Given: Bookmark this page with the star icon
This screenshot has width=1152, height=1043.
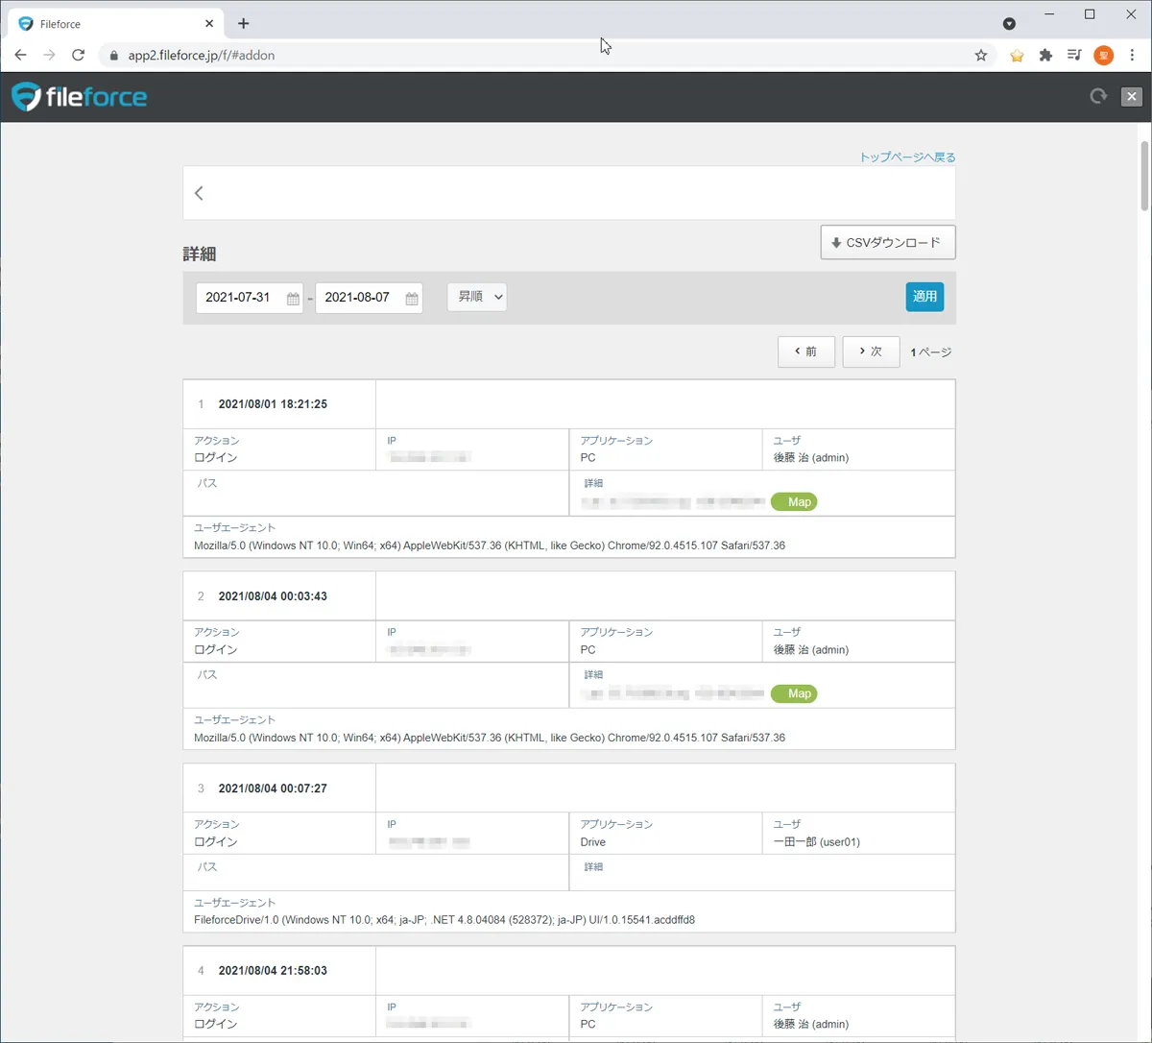Looking at the screenshot, I should click(x=980, y=56).
